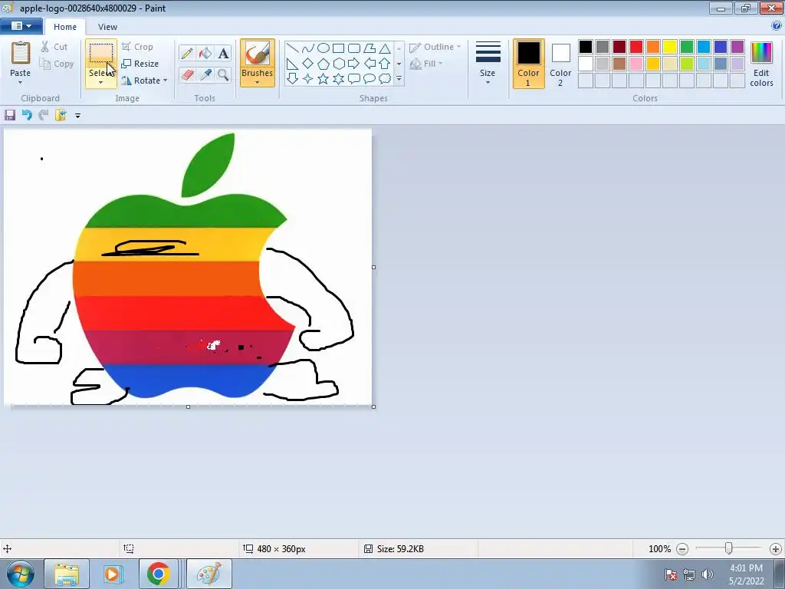The width and height of the screenshot is (785, 589).
Task: Expand the Brushes dropdown arrow
Action: (258, 83)
